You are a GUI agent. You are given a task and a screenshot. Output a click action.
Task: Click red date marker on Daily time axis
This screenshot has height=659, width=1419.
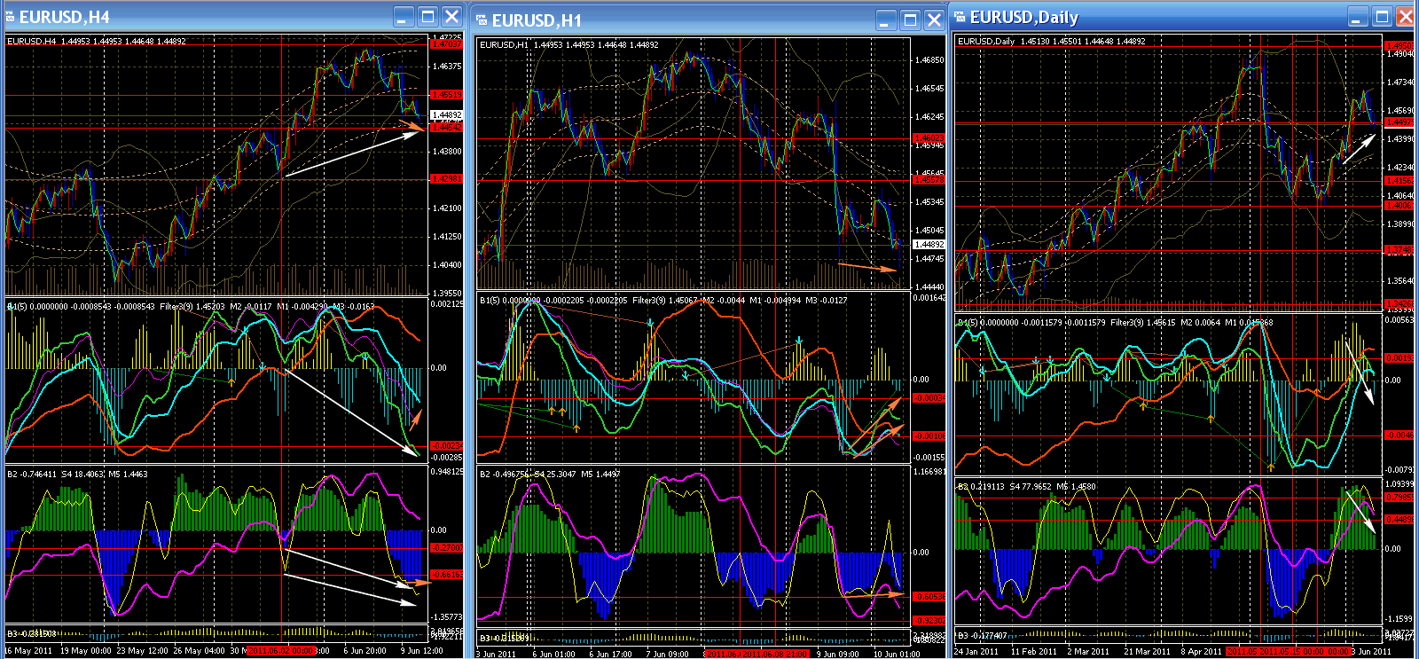click(1288, 651)
